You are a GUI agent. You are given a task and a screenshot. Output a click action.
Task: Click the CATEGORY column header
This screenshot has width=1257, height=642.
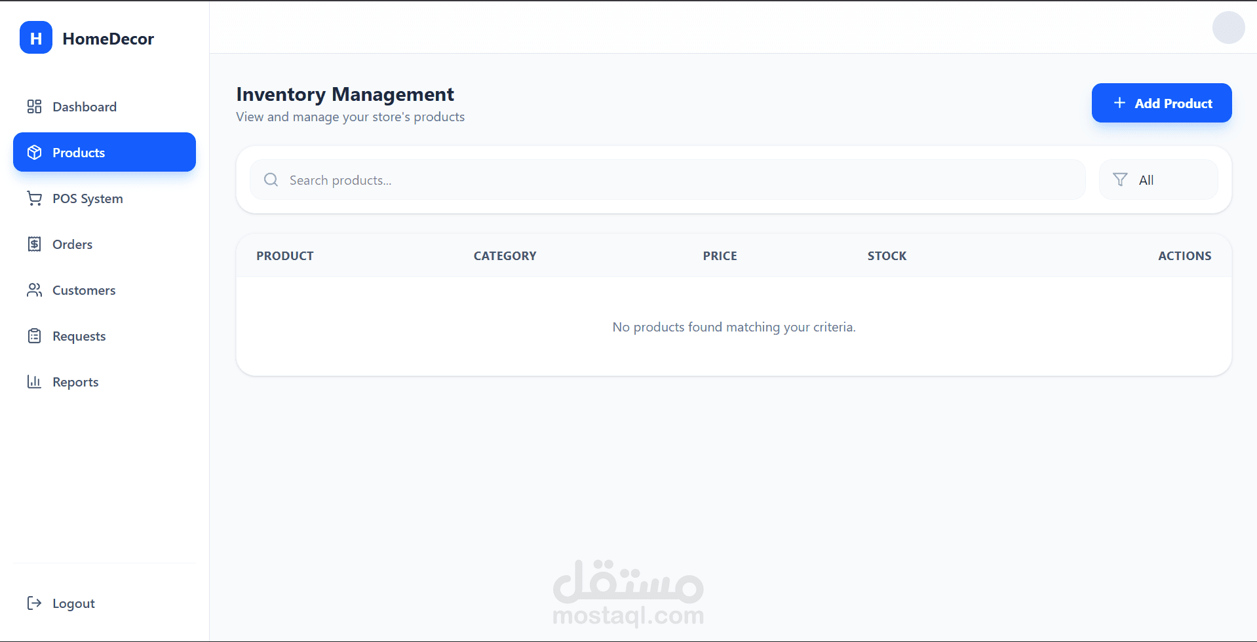[x=505, y=256]
